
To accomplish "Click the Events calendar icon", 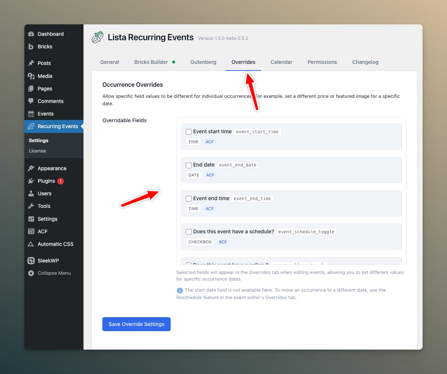I will pos(31,114).
